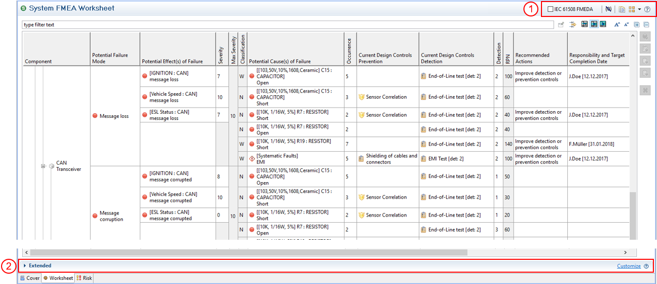Click the expand all rows icon
657x284 pixels.
coord(637,24)
